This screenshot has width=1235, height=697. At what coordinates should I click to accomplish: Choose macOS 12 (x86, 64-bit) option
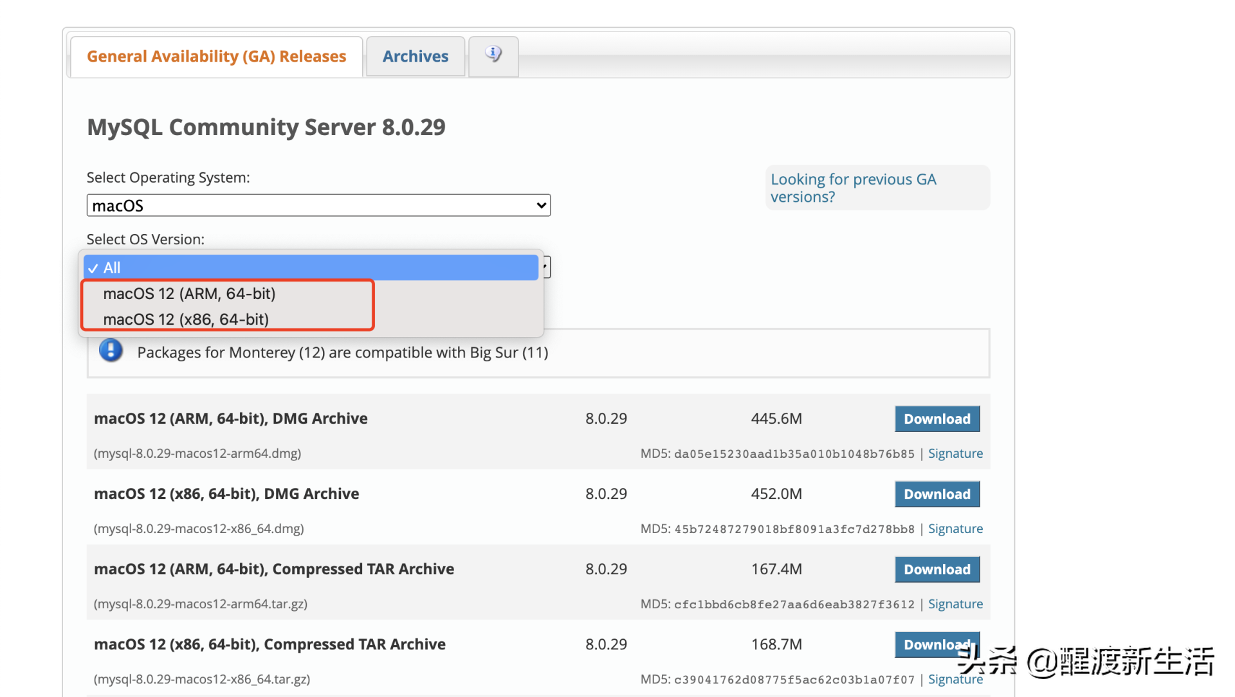[x=186, y=320]
